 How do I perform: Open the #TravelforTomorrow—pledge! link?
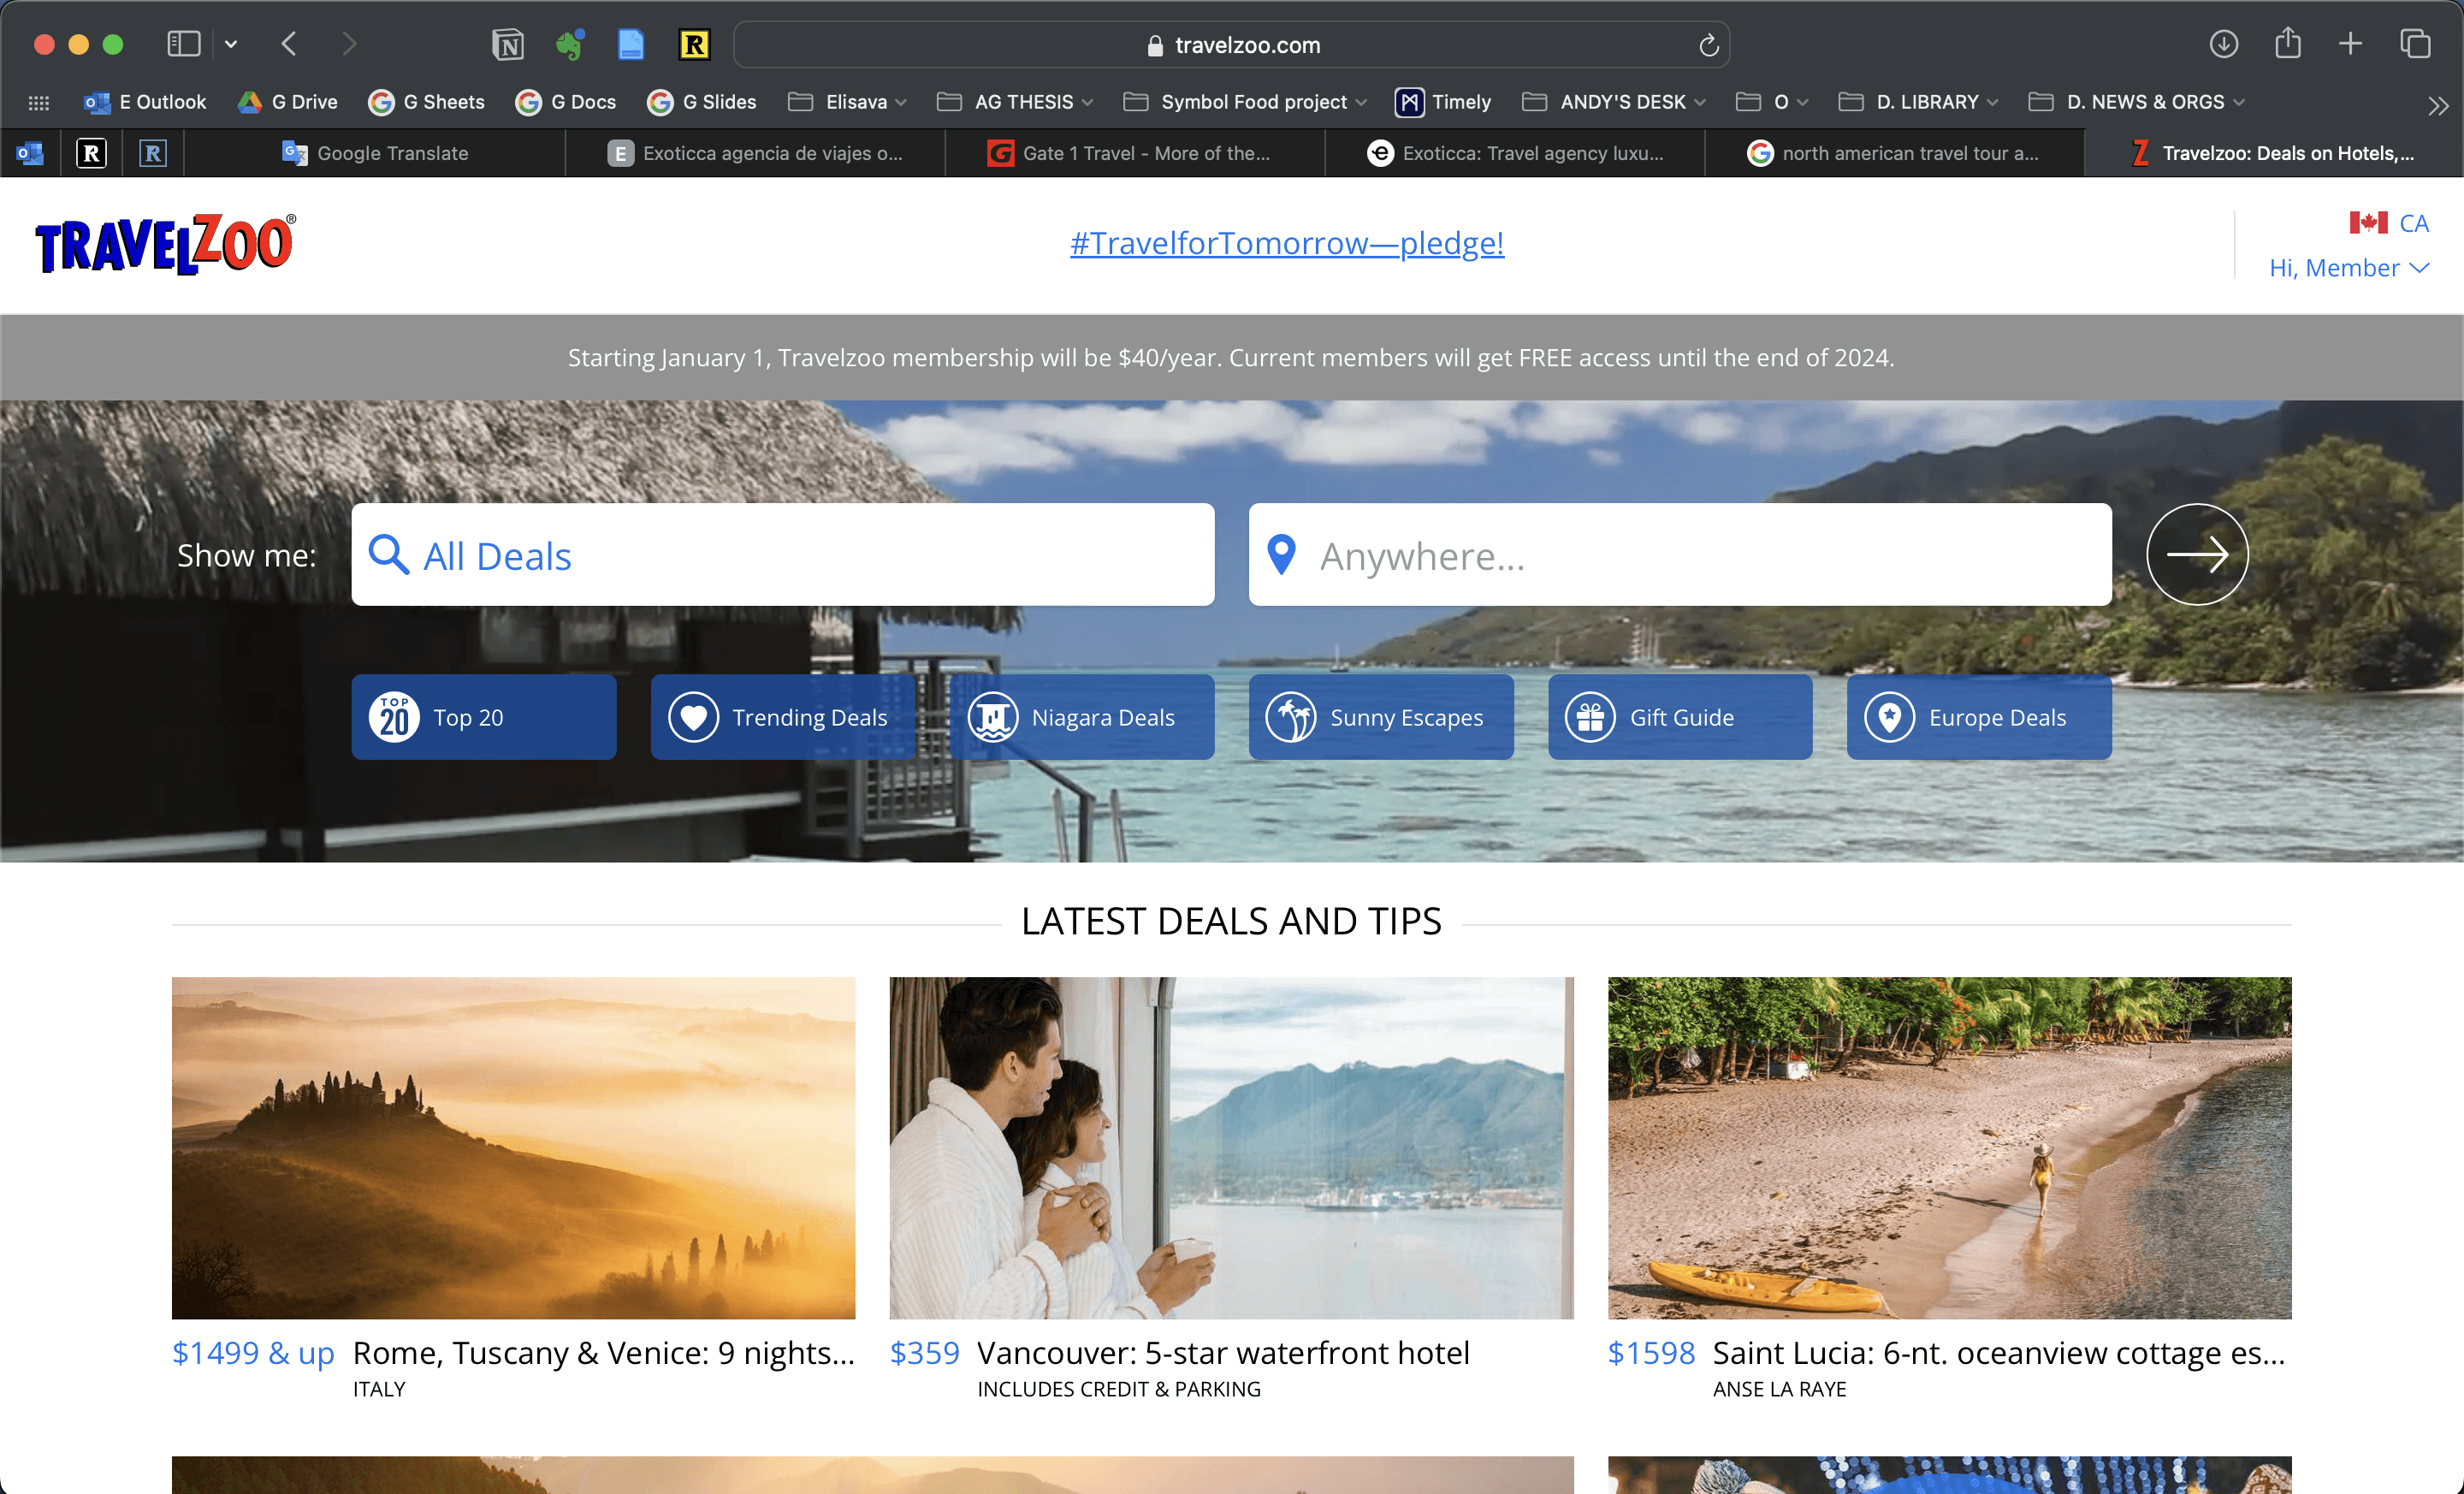point(1287,243)
